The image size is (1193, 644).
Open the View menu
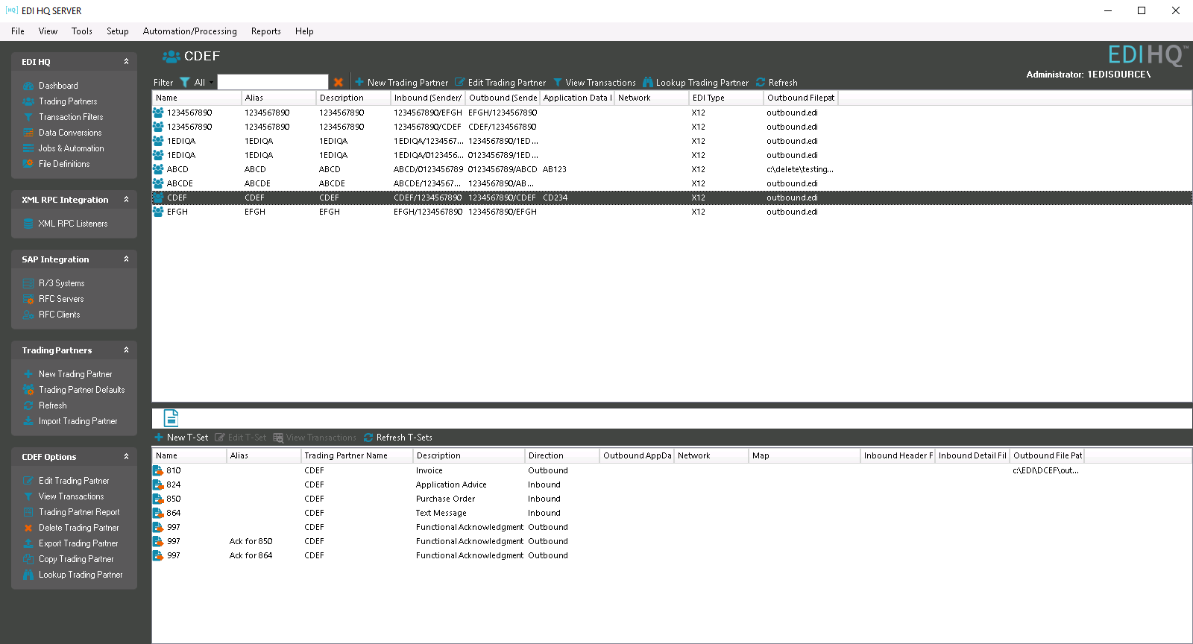[x=48, y=31]
